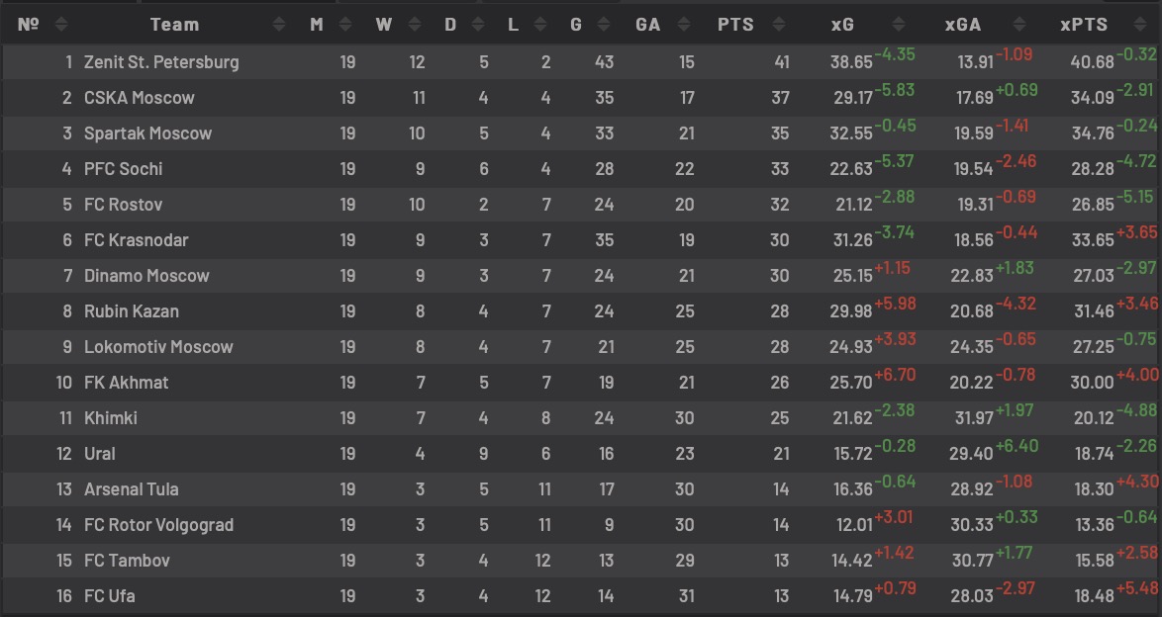Sort by xG column sort arrows
The width and height of the screenshot is (1162, 617).
tap(898, 25)
